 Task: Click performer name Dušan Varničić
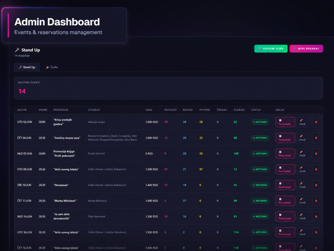pyautogui.click(x=96, y=154)
